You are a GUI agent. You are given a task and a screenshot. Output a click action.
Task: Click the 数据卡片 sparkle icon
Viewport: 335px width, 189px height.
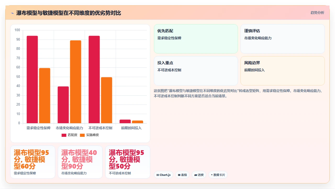click(x=212, y=175)
